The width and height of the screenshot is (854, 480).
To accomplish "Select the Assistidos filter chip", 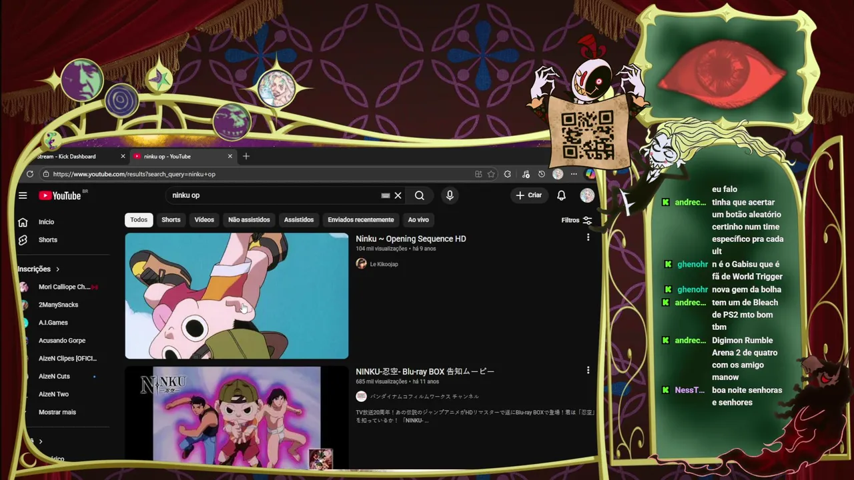I will 299,220.
